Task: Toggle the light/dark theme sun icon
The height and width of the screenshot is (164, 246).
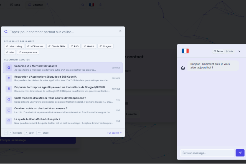Action: coord(100,5)
